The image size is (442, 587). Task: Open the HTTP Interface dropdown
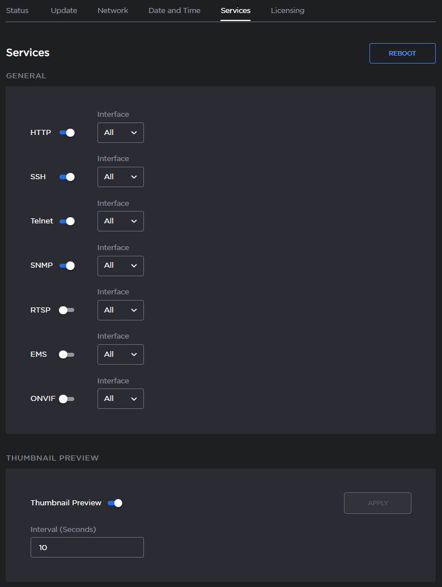point(121,133)
